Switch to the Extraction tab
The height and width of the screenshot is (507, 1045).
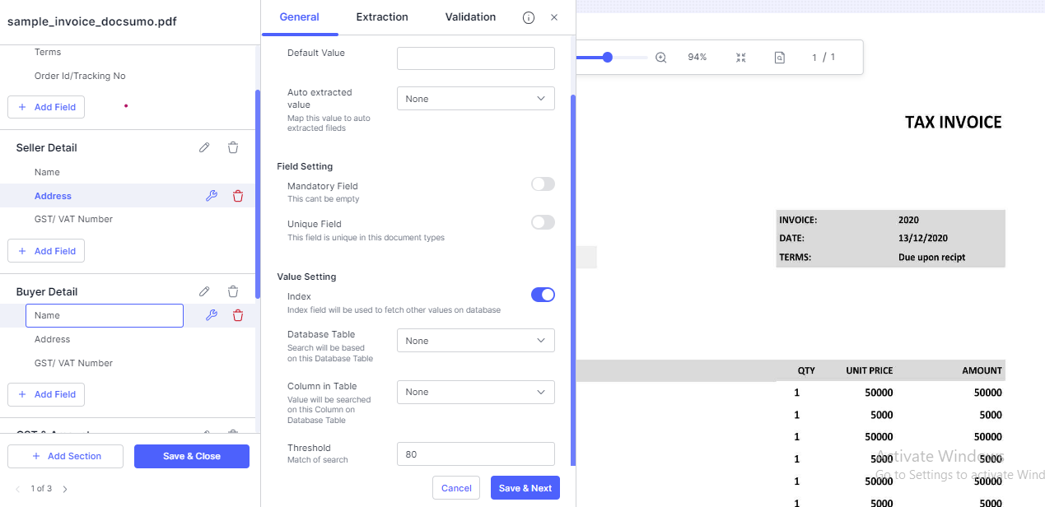(382, 16)
